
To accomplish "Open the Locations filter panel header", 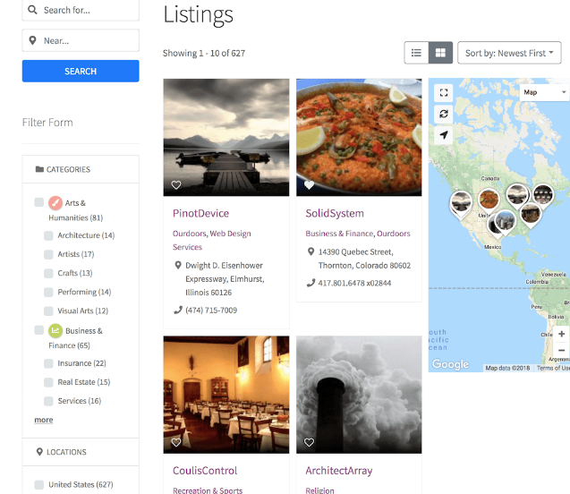I will [x=81, y=452].
